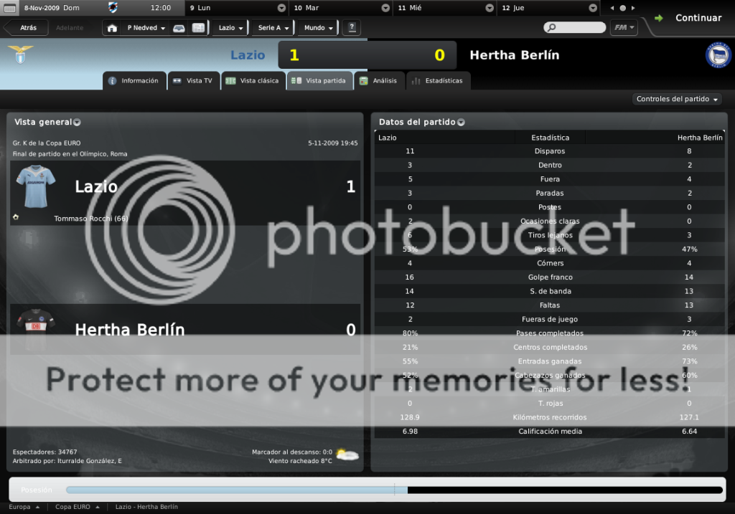Viewport: 735px width, 514px height.
Task: Open the Copa EURO menu in the bottom bar
Action: (x=78, y=507)
